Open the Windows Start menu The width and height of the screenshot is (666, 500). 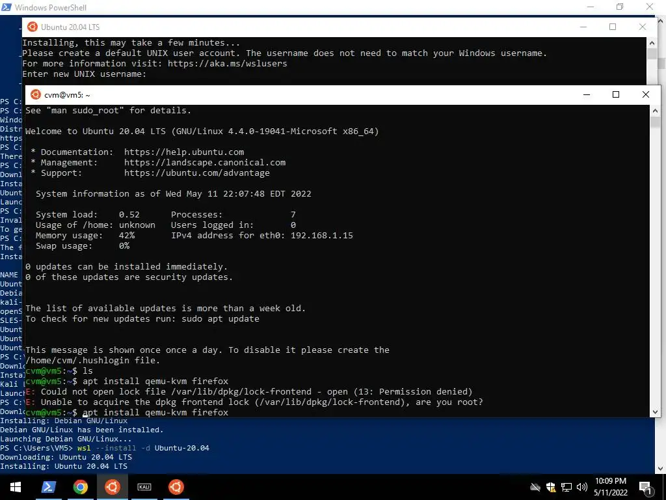coord(16,487)
